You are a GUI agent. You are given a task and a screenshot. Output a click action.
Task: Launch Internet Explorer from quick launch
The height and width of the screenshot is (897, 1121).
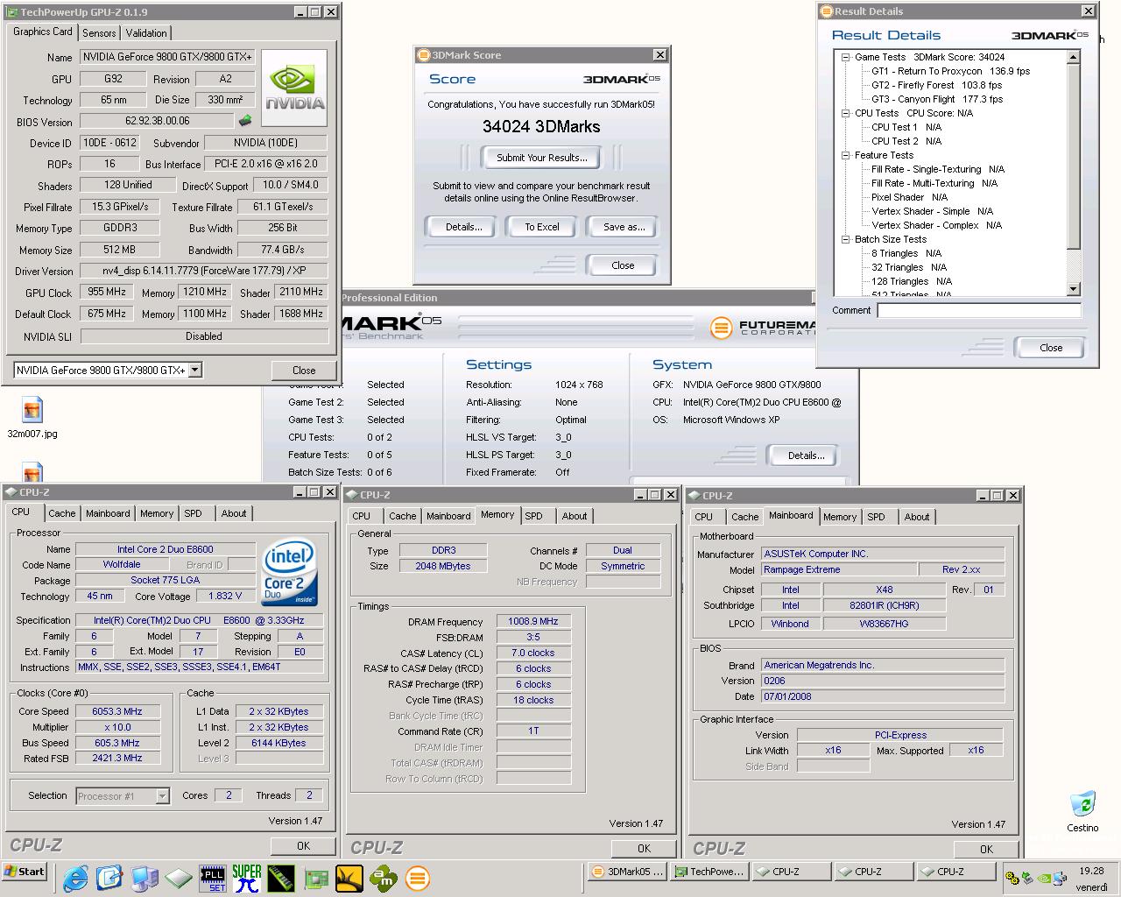coord(76,877)
